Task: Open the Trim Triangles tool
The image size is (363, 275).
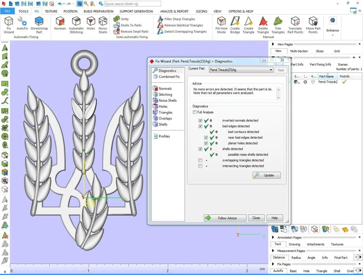Action: [278, 25]
